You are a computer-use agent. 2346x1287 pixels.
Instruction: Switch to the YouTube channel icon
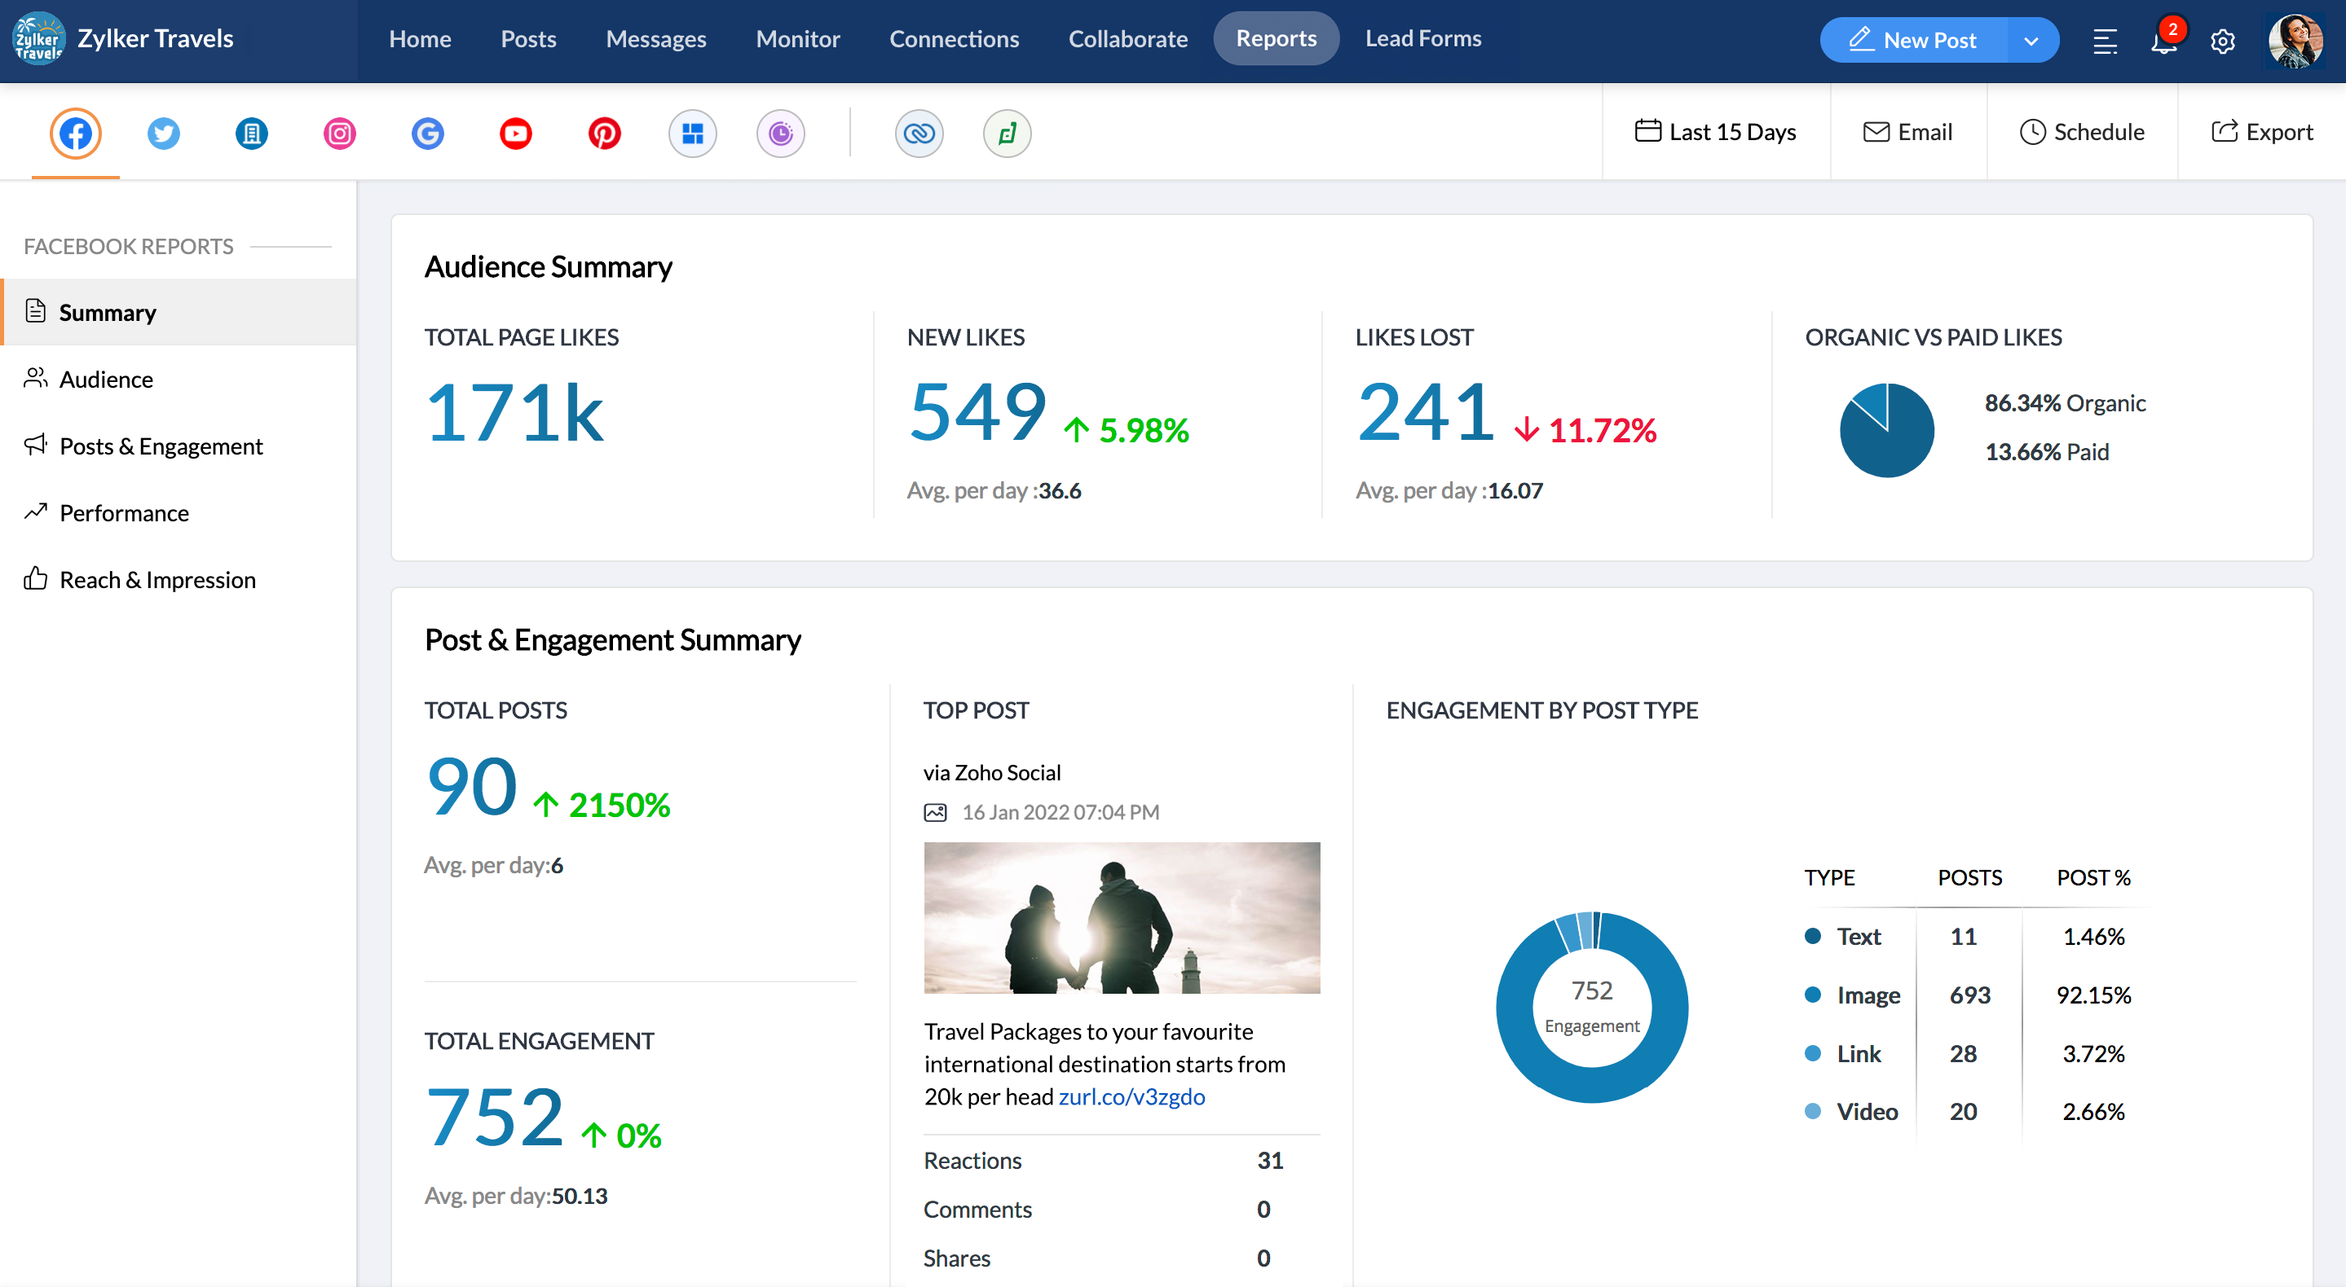click(515, 134)
